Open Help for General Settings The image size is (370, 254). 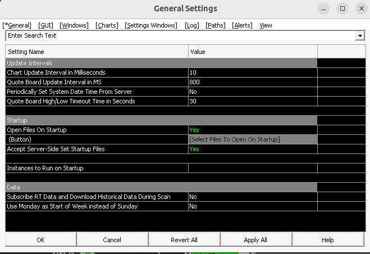pyautogui.click(x=328, y=240)
